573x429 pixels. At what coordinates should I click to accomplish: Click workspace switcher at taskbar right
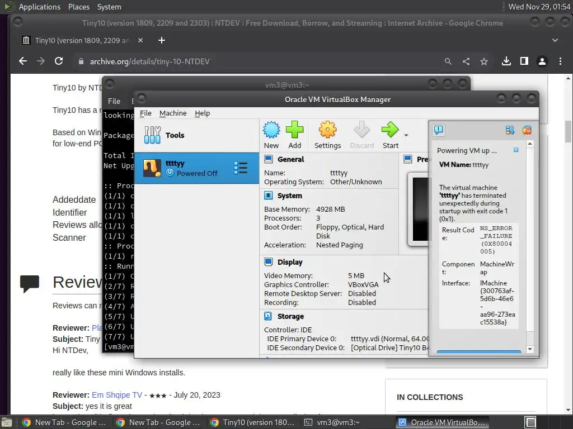coord(530,422)
